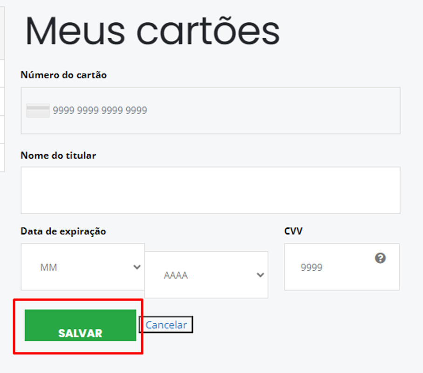Click the 9999 placeholder in CVV box
The image size is (423, 373).
pos(311,267)
